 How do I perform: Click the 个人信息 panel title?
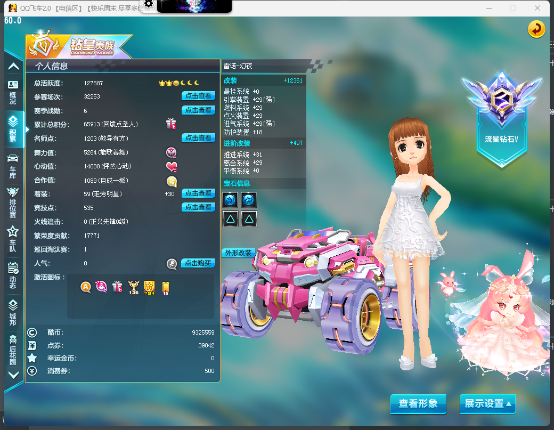(x=51, y=66)
